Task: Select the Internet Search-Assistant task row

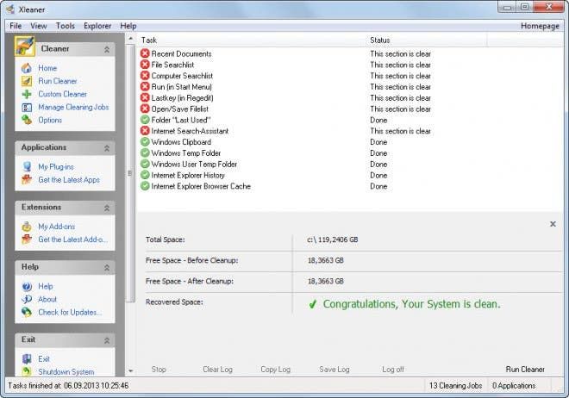Action: (x=350, y=131)
